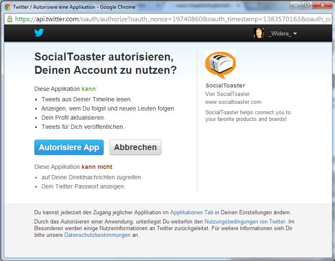Image resolution: width=335 pixels, height=261 pixels.
Task: Click the Chrome icon in title bar
Action: point(8,7)
